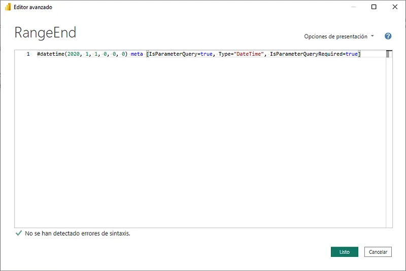The image size is (406, 271).
Task: Click on IsParameterQueryRequired in the code
Action: pyautogui.click(x=307, y=54)
